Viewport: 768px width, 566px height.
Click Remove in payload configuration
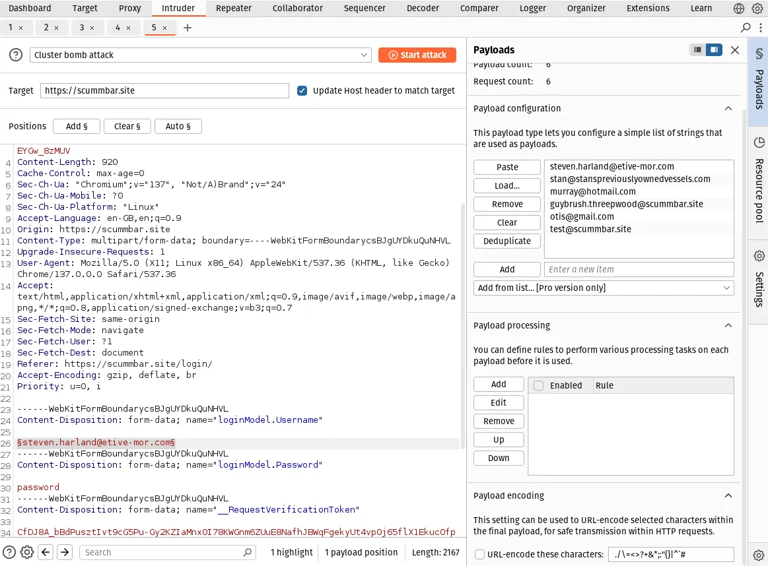coord(507,204)
